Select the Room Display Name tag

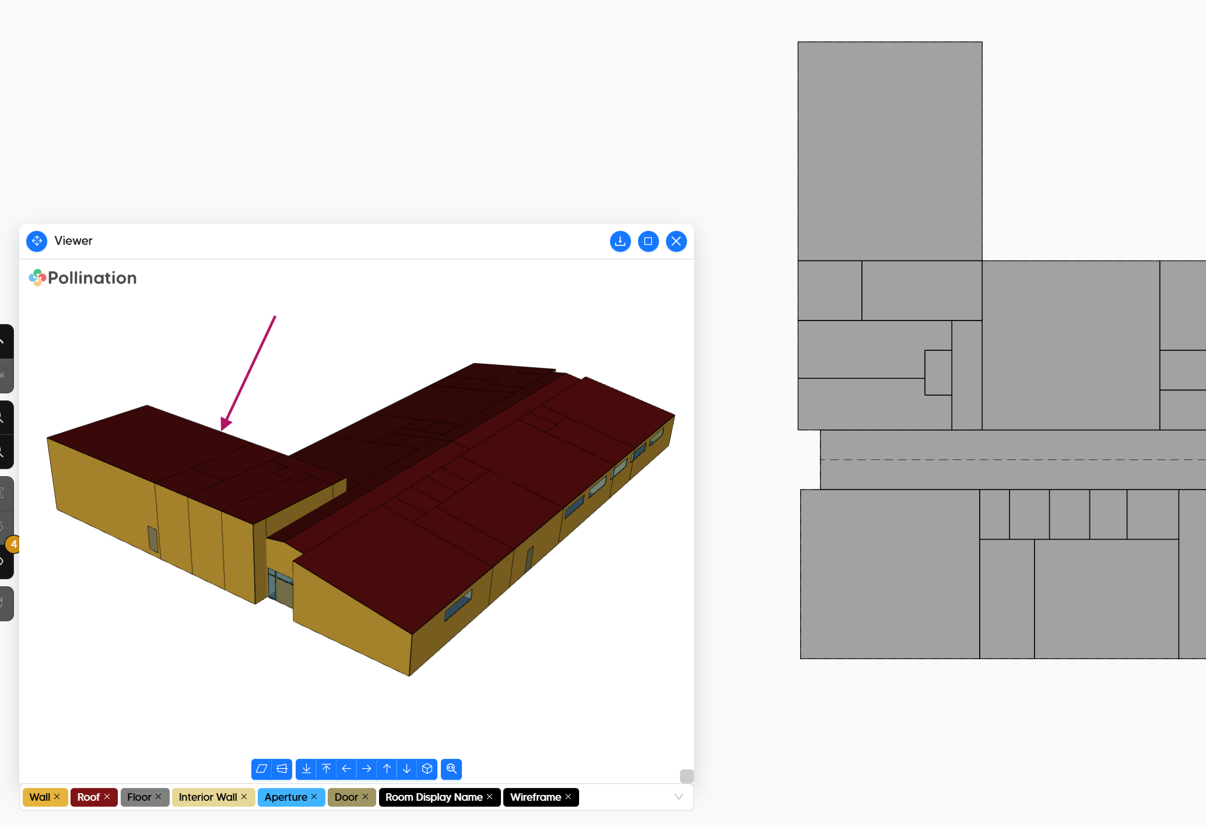tap(433, 797)
